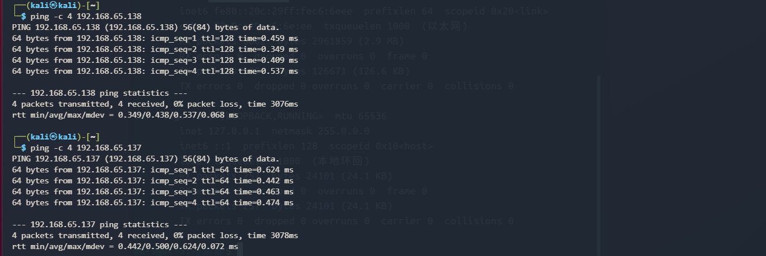Viewport: 766px width, 256px height.
Task: Click the faint vertical scrollbar in the background
Action: pyautogui.click(x=598, y=161)
